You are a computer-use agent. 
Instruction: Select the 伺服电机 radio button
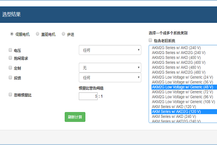pos(12,34)
